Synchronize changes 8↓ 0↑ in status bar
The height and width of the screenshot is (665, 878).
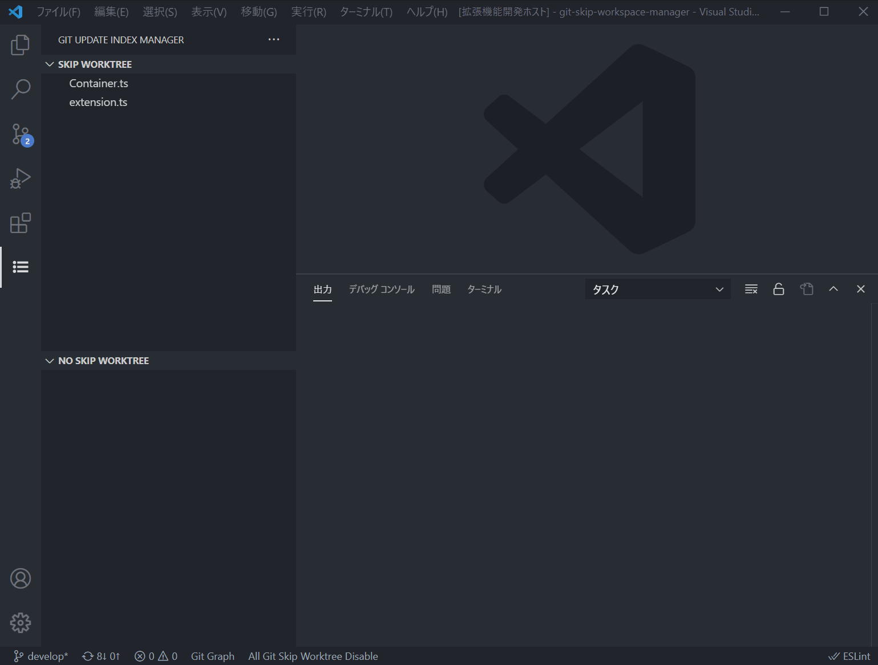[101, 656]
